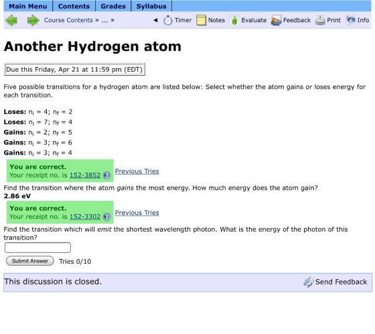Click the Timer label
The height and width of the screenshot is (334, 375).
pyautogui.click(x=183, y=20)
